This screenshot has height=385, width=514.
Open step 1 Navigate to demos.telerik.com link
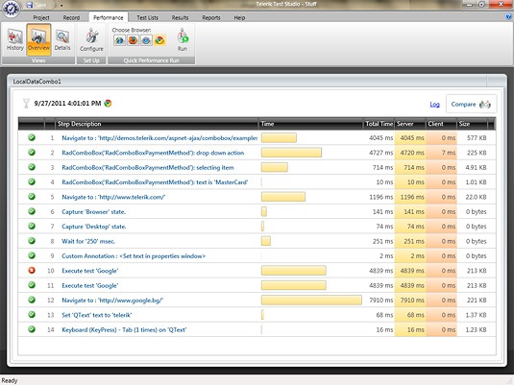click(159, 138)
